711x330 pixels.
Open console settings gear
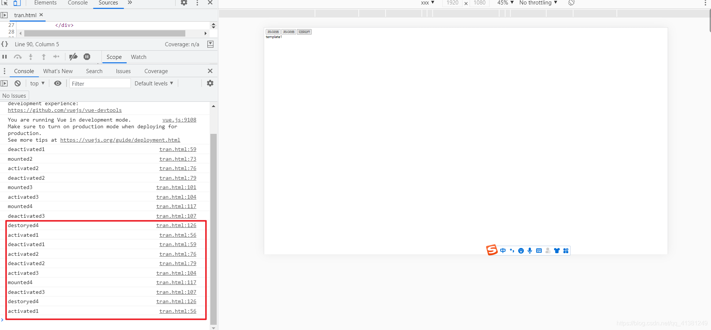click(210, 83)
